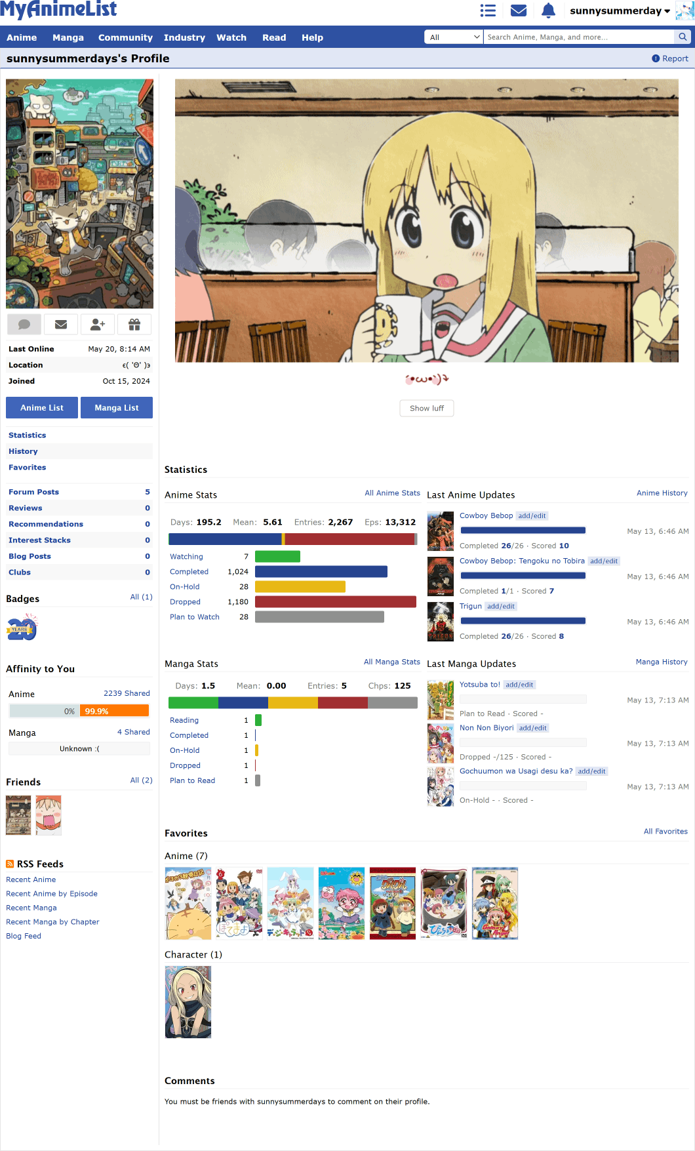Open Plan to Watch stats link
The width and height of the screenshot is (695, 1151).
coord(195,617)
